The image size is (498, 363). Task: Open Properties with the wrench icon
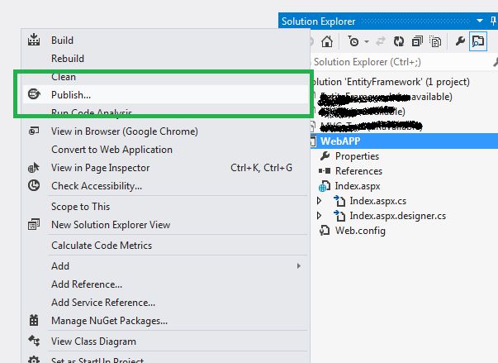458,41
